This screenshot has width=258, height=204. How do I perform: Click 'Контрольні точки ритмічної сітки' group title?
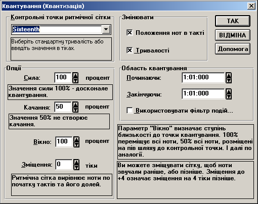61,17
